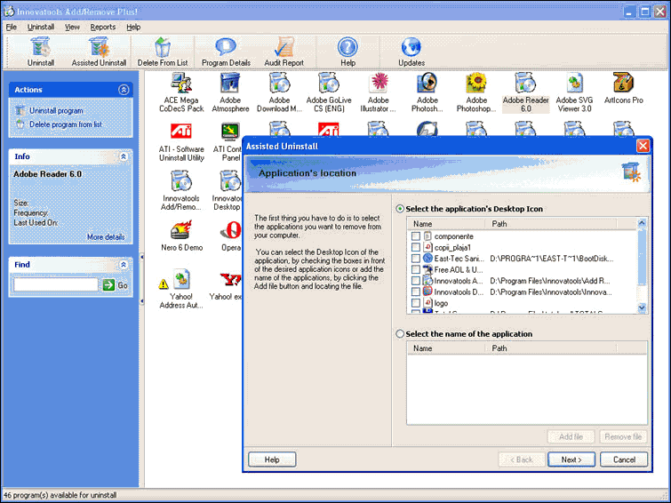
Task: Check the componente checkbox
Action: (416, 236)
